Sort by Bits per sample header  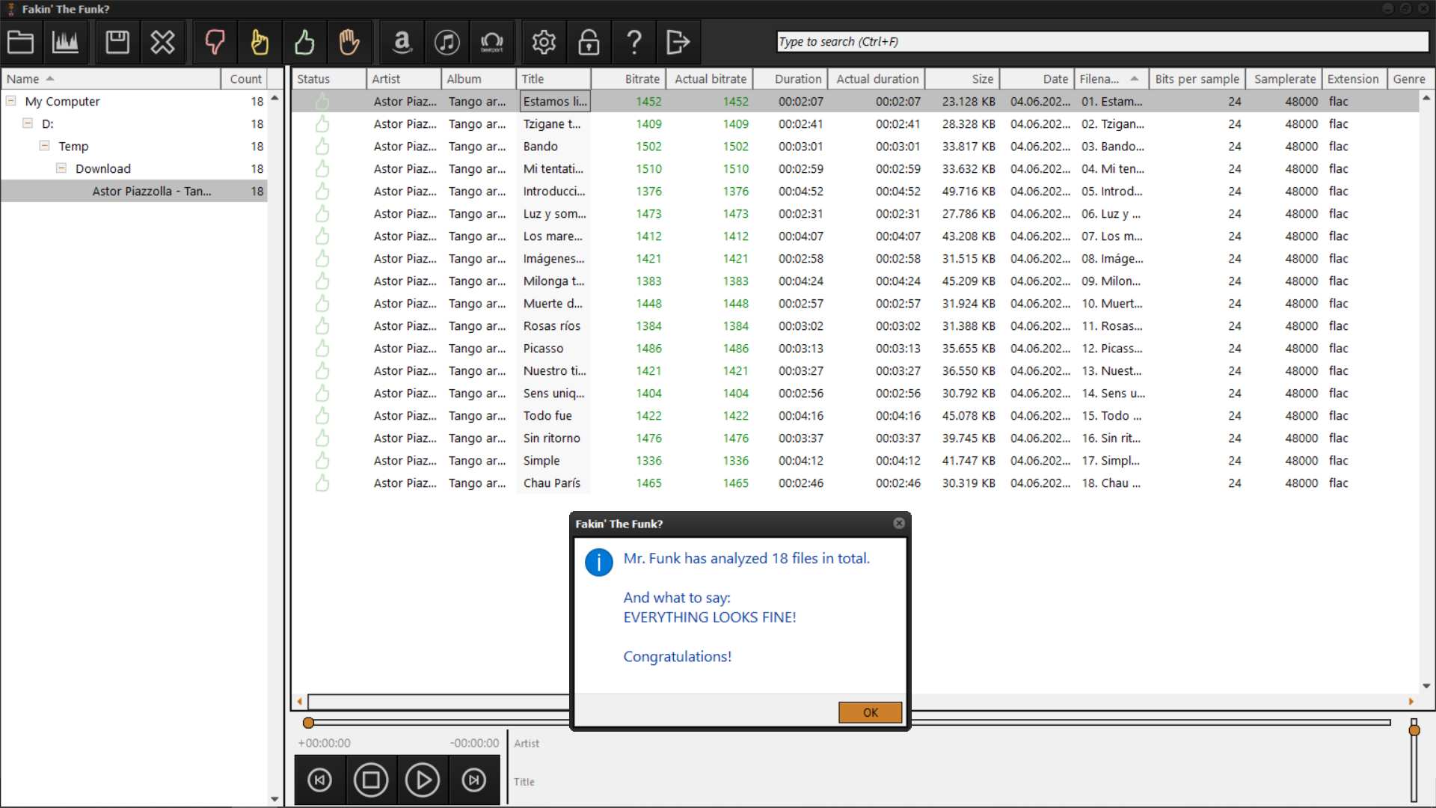(x=1197, y=79)
